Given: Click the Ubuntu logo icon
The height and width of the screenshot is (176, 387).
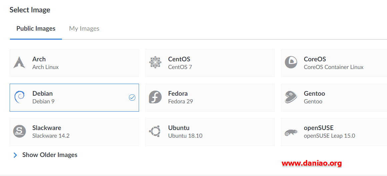Looking at the screenshot, I should point(155,131).
